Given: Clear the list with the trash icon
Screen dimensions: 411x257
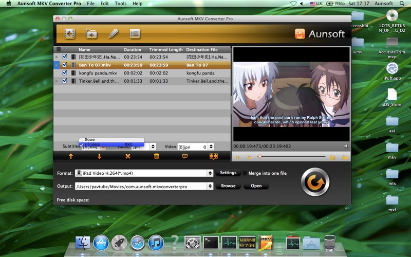Looking at the screenshot, I should (157, 156).
